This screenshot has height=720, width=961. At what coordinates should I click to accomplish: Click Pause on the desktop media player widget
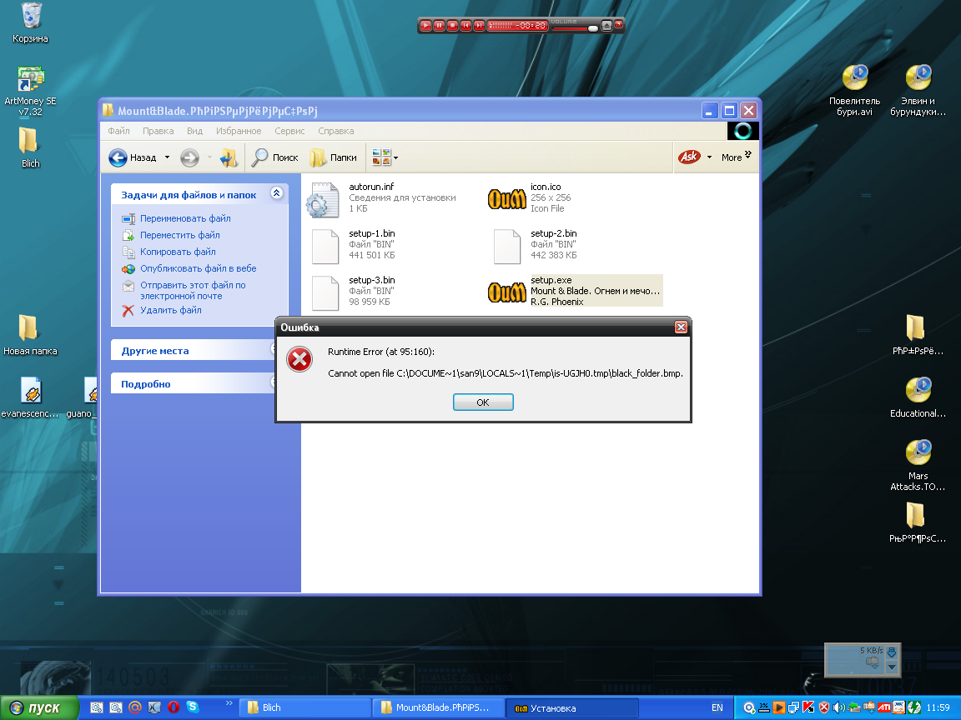coord(439,26)
